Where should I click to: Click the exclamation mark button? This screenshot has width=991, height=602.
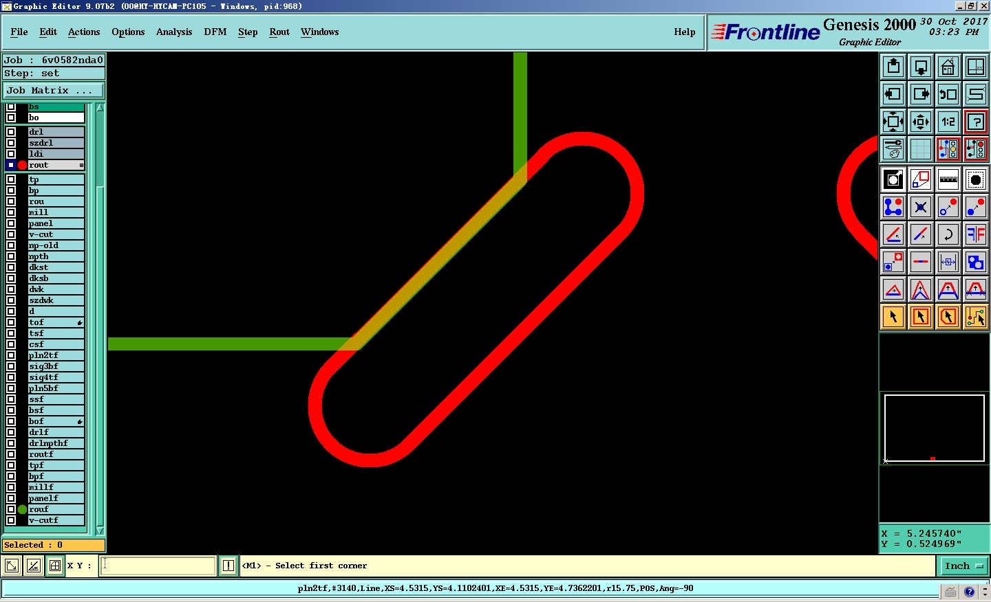point(228,566)
